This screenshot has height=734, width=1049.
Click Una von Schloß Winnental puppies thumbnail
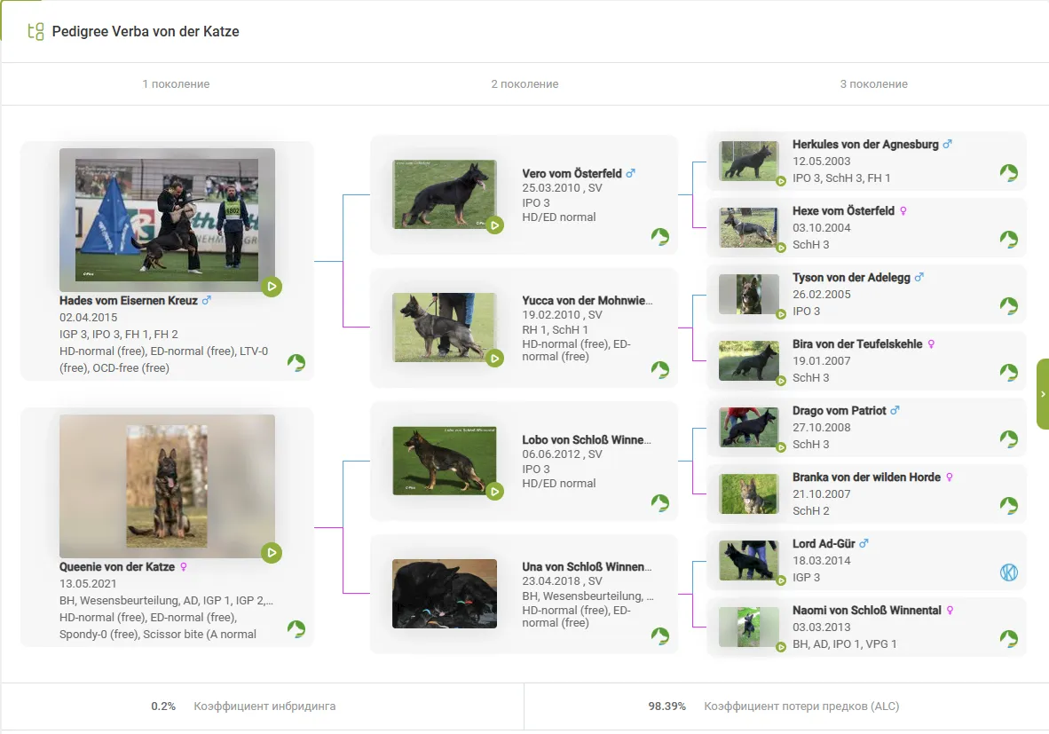coord(445,594)
